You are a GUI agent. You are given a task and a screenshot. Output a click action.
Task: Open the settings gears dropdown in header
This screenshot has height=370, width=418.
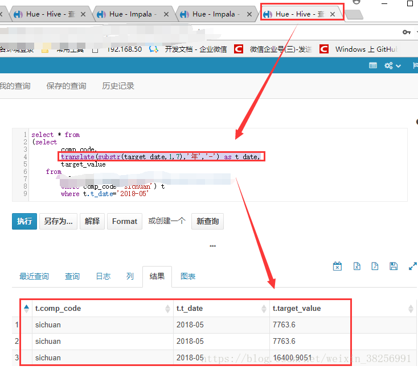[392, 65]
